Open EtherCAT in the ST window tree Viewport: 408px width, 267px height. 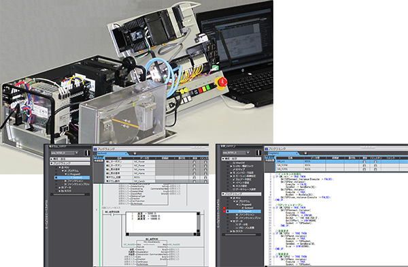(x=238, y=163)
